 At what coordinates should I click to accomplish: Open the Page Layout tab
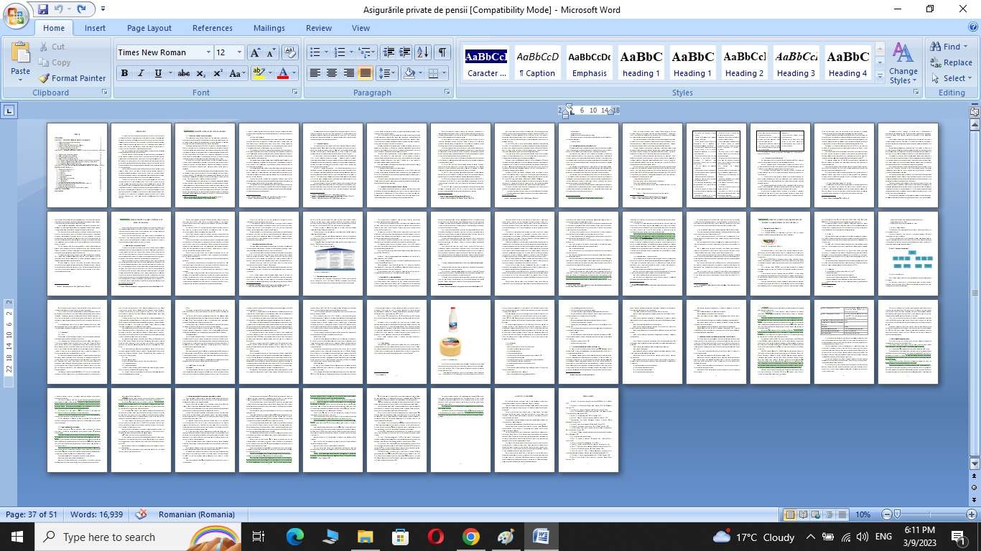point(149,28)
